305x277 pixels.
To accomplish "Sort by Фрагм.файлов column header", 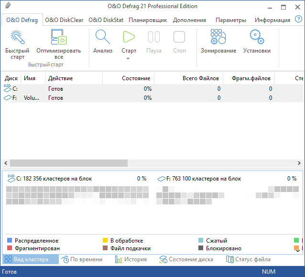I will (249, 78).
